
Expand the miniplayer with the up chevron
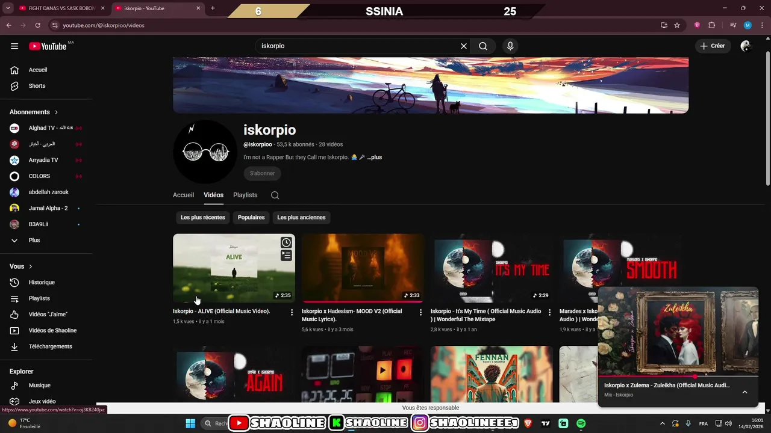pos(744,392)
